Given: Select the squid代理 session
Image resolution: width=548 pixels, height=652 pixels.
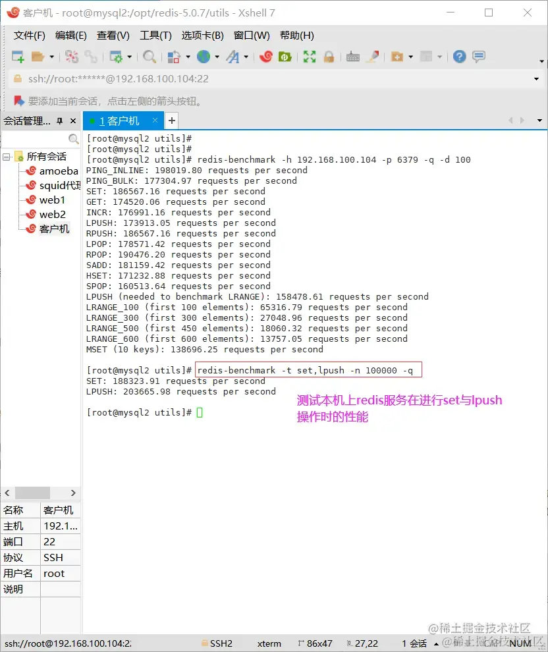Looking at the screenshot, I should coord(53,186).
